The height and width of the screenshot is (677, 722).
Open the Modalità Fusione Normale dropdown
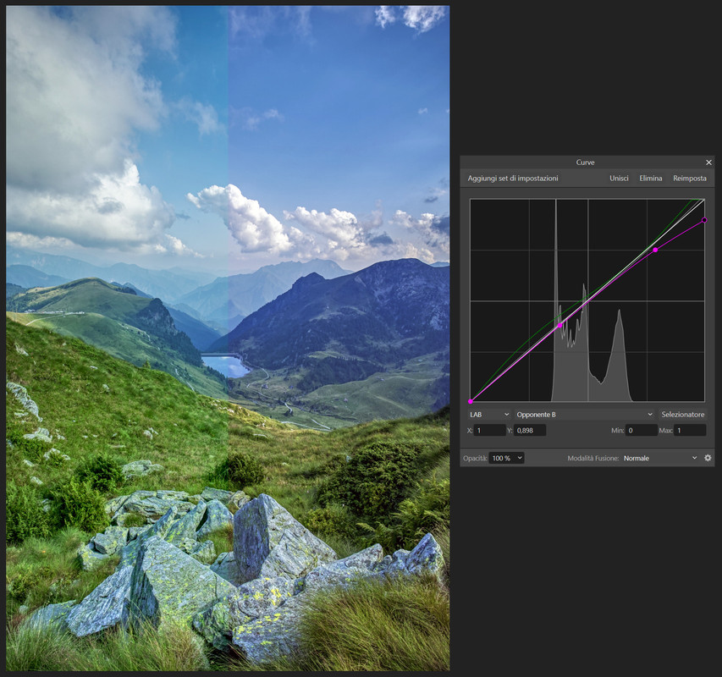[x=659, y=458]
